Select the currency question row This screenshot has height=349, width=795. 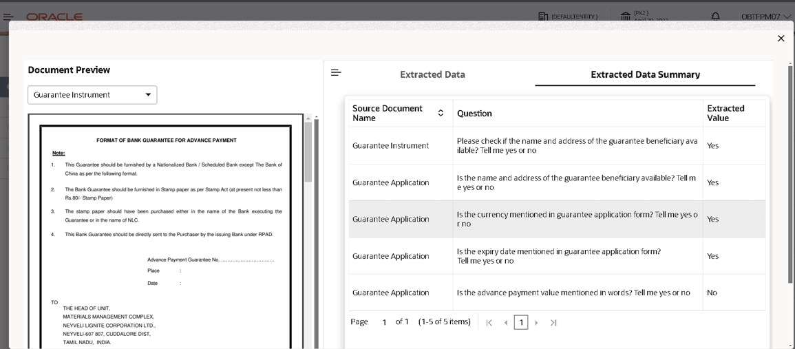click(x=557, y=219)
